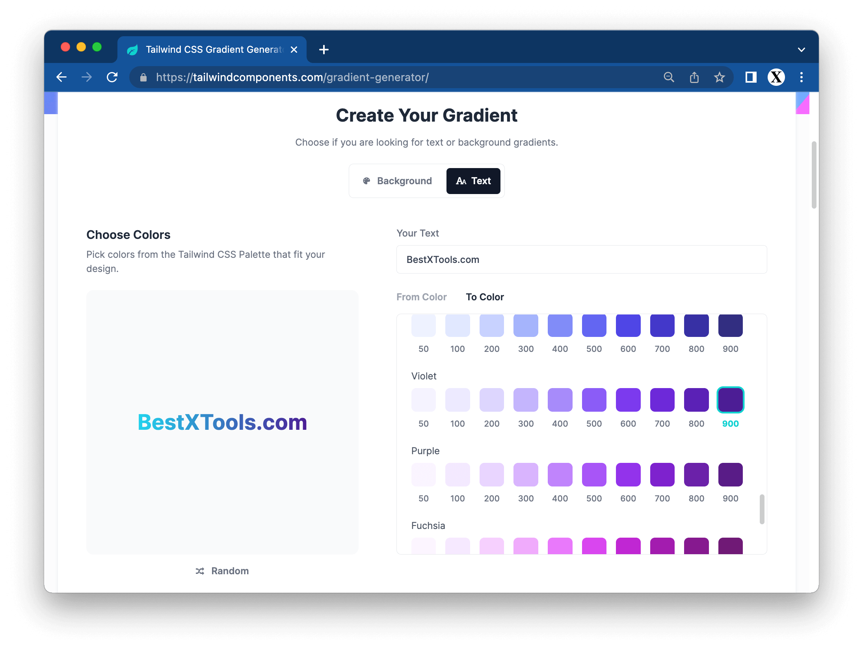
Task: Click the shuffle icon beside Random
Action: click(200, 571)
